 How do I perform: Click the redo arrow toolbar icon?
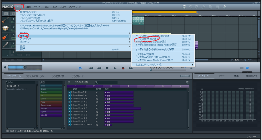(x=196, y=7)
